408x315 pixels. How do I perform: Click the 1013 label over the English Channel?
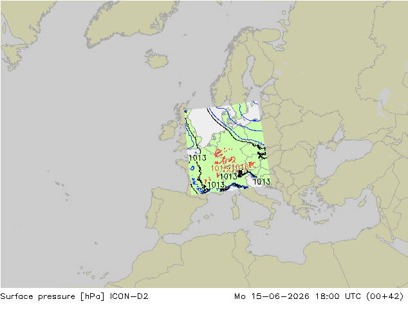tap(197, 157)
